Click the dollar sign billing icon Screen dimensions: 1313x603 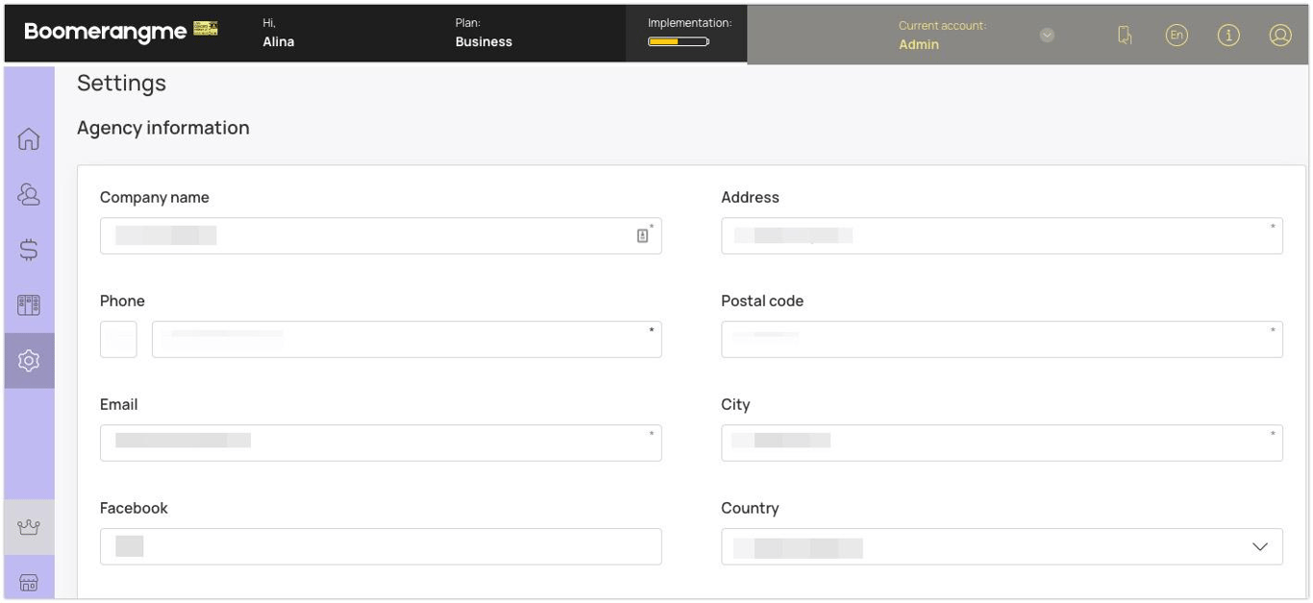pyautogui.click(x=29, y=250)
